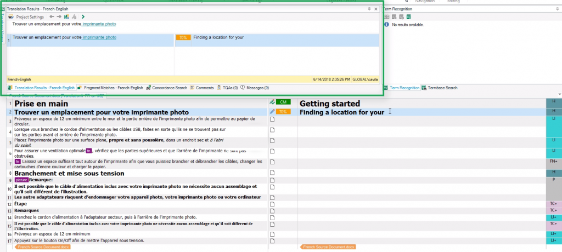Click the third Term Recognition toolbar icon
The image size is (562, 252).
(401, 17)
